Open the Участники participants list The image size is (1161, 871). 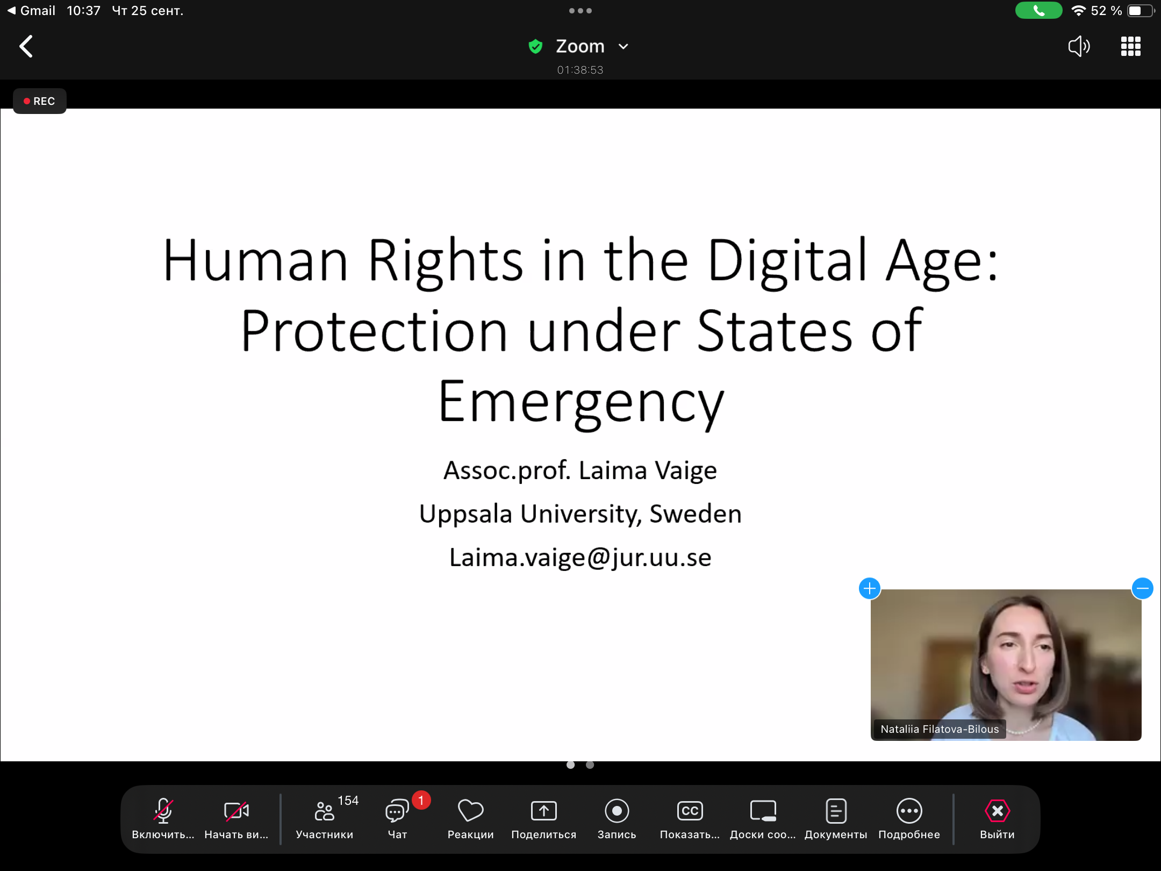tap(325, 817)
